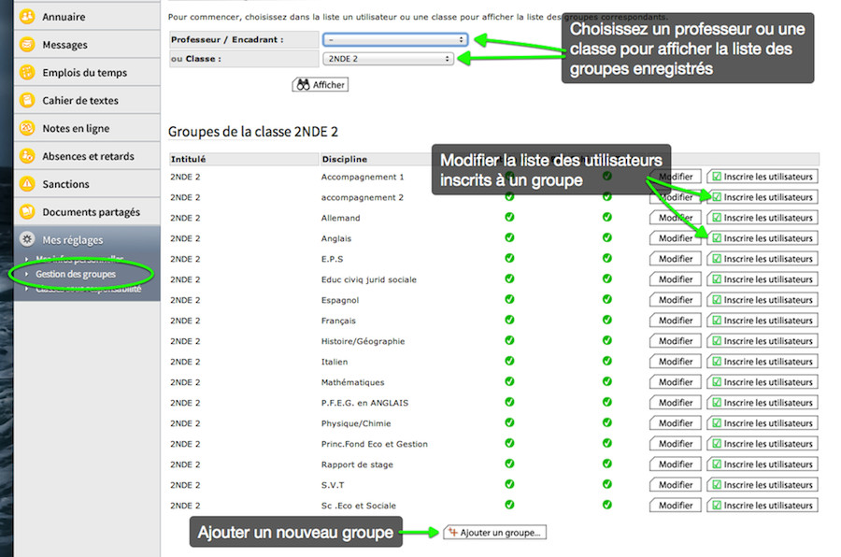Click the Ajouter un groupe button
Viewport: 841px width, 557px height.
[x=495, y=533]
